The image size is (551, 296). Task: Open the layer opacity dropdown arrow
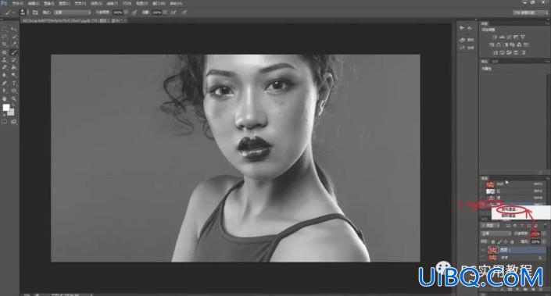[x=544, y=234]
